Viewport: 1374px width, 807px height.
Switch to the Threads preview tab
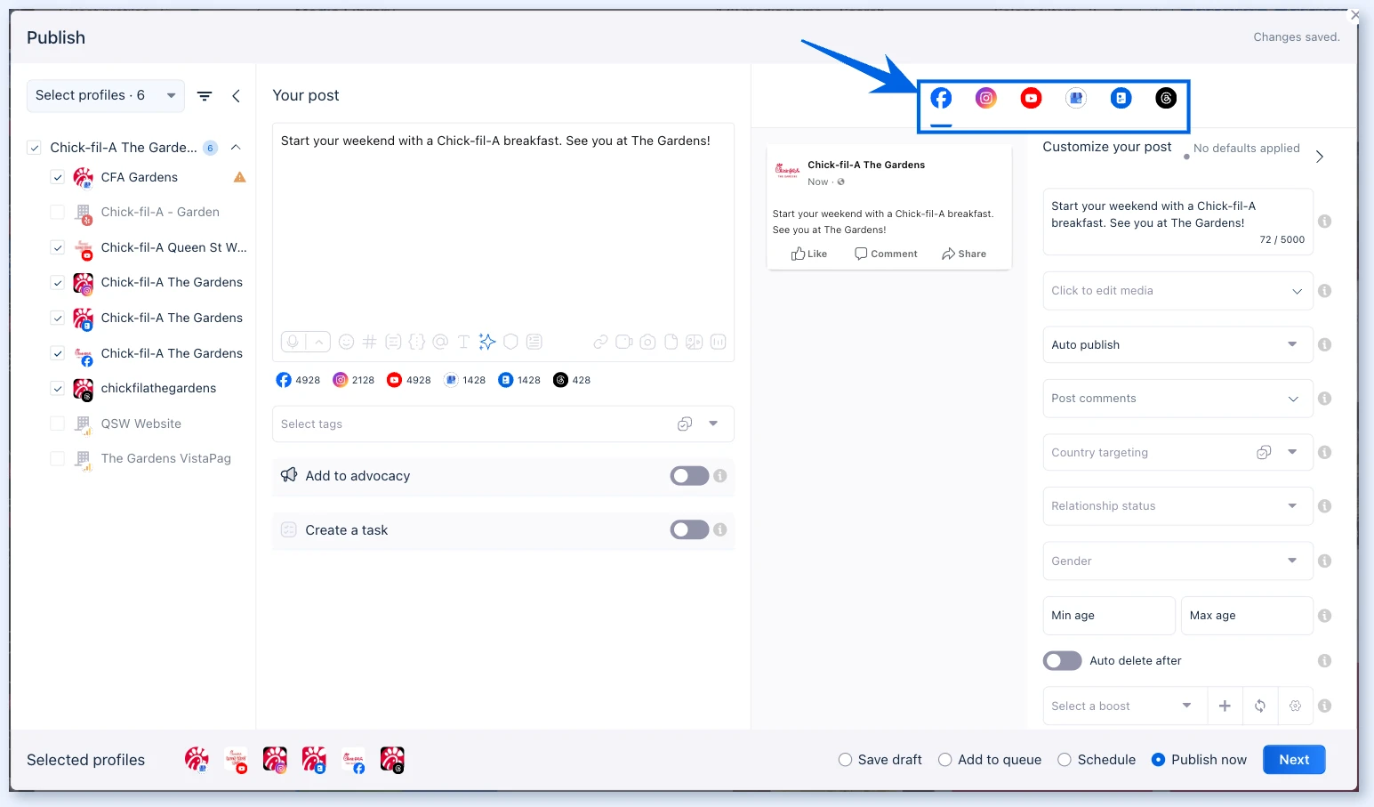pos(1166,98)
